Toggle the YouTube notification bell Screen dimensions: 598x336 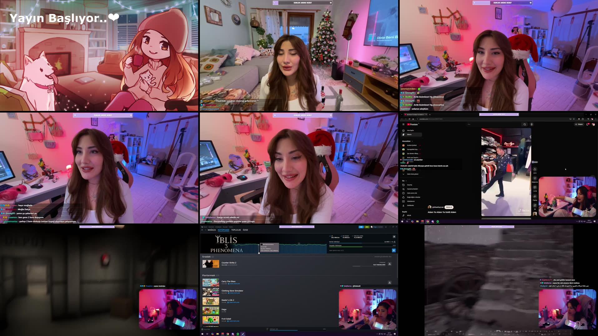(587, 124)
